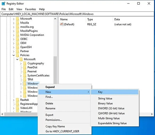The height and width of the screenshot is (135, 155).
Task: Click the registry path address bar
Action: coord(77,14)
